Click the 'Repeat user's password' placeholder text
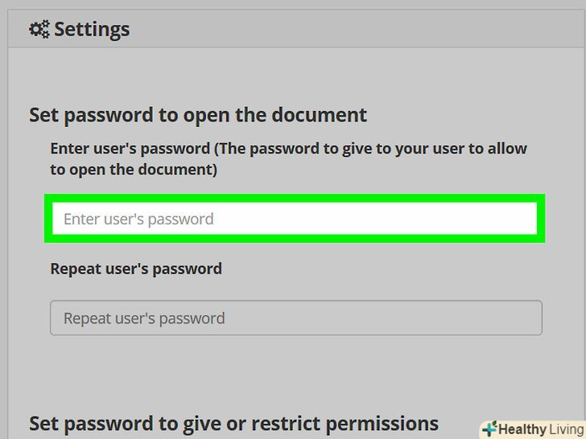 point(144,318)
